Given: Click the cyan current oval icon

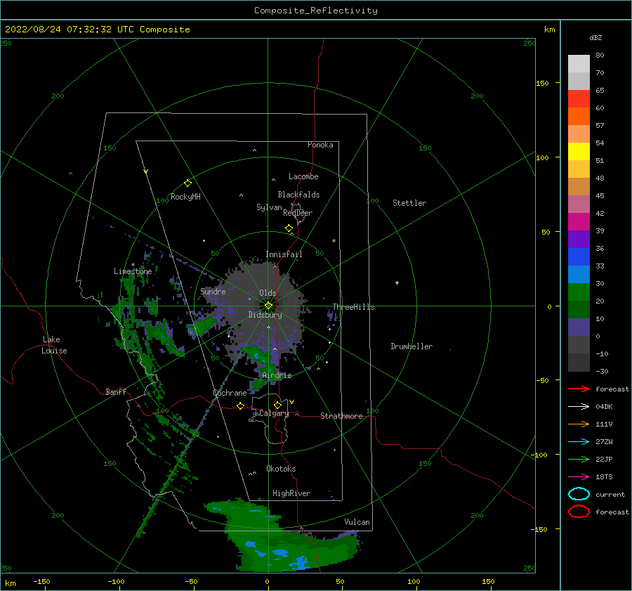Looking at the screenshot, I should click(579, 494).
